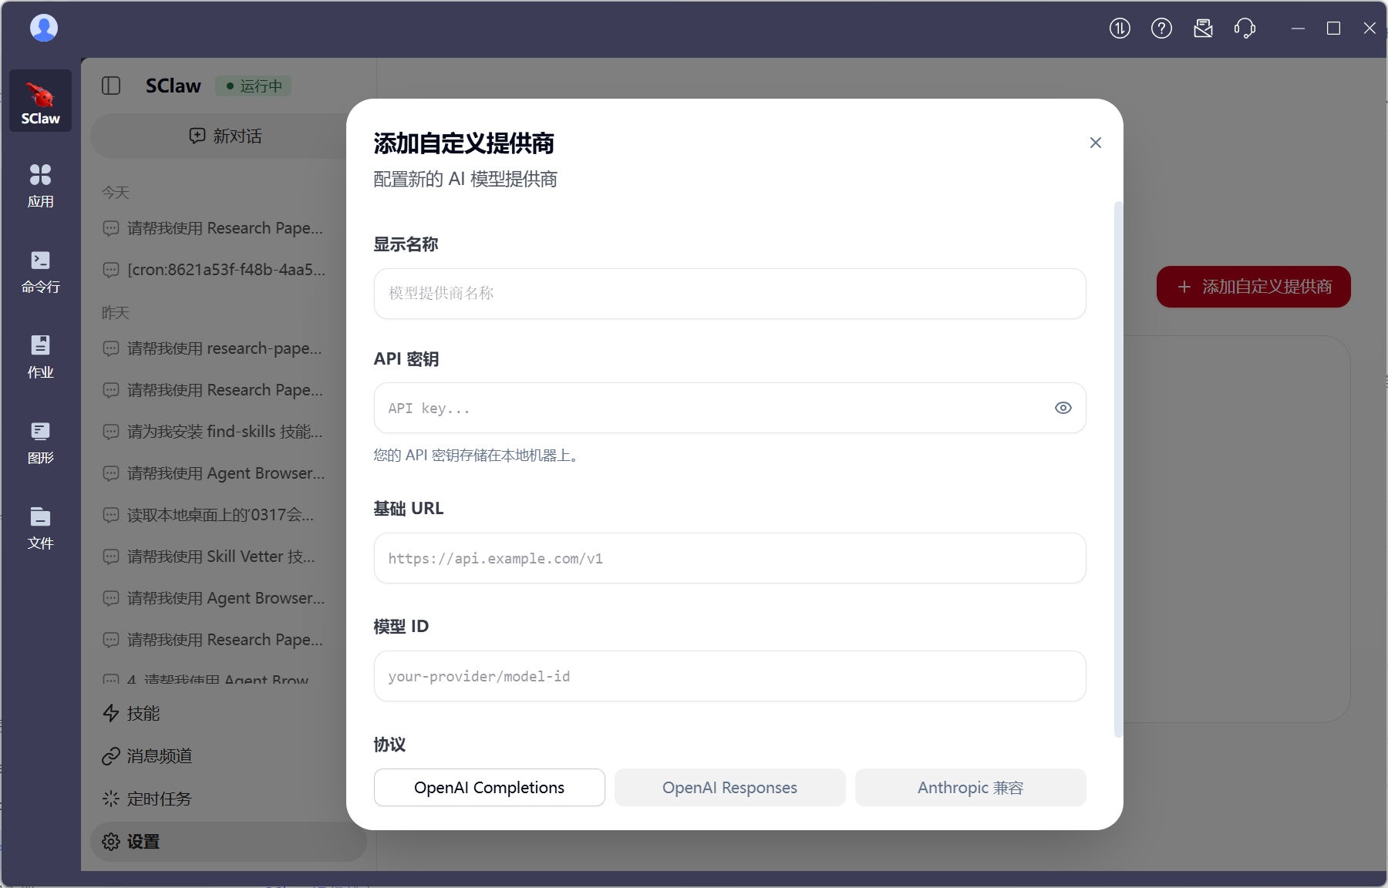Open the 图形 graphics section
This screenshot has height=888, width=1388.
click(x=40, y=442)
